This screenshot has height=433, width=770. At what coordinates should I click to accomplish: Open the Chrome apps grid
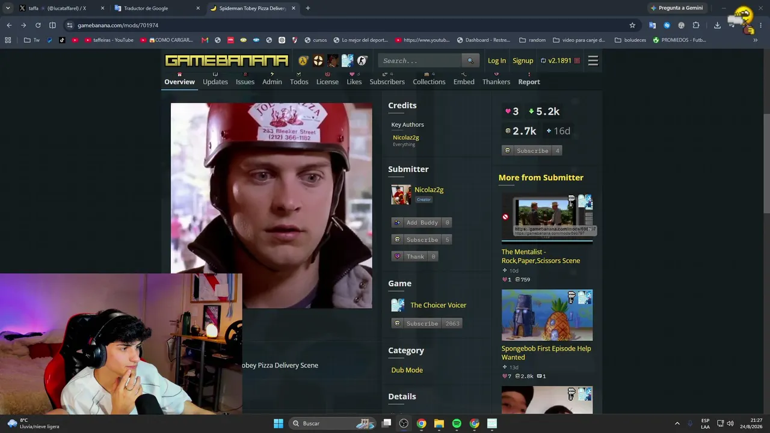pos(8,40)
